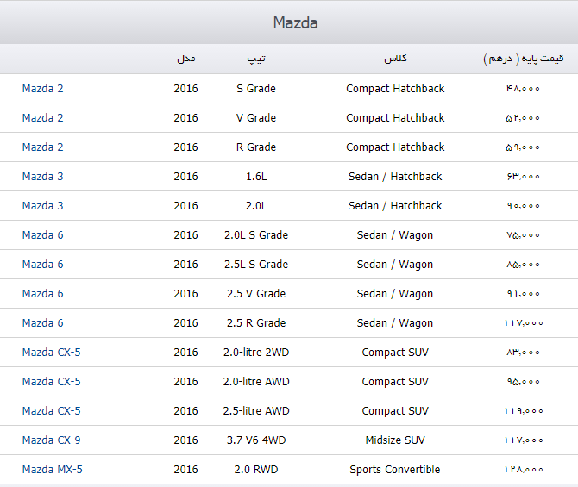Select the price in the Mazda CX-9 row
Viewport: 578px width, 487px height.
click(x=524, y=440)
